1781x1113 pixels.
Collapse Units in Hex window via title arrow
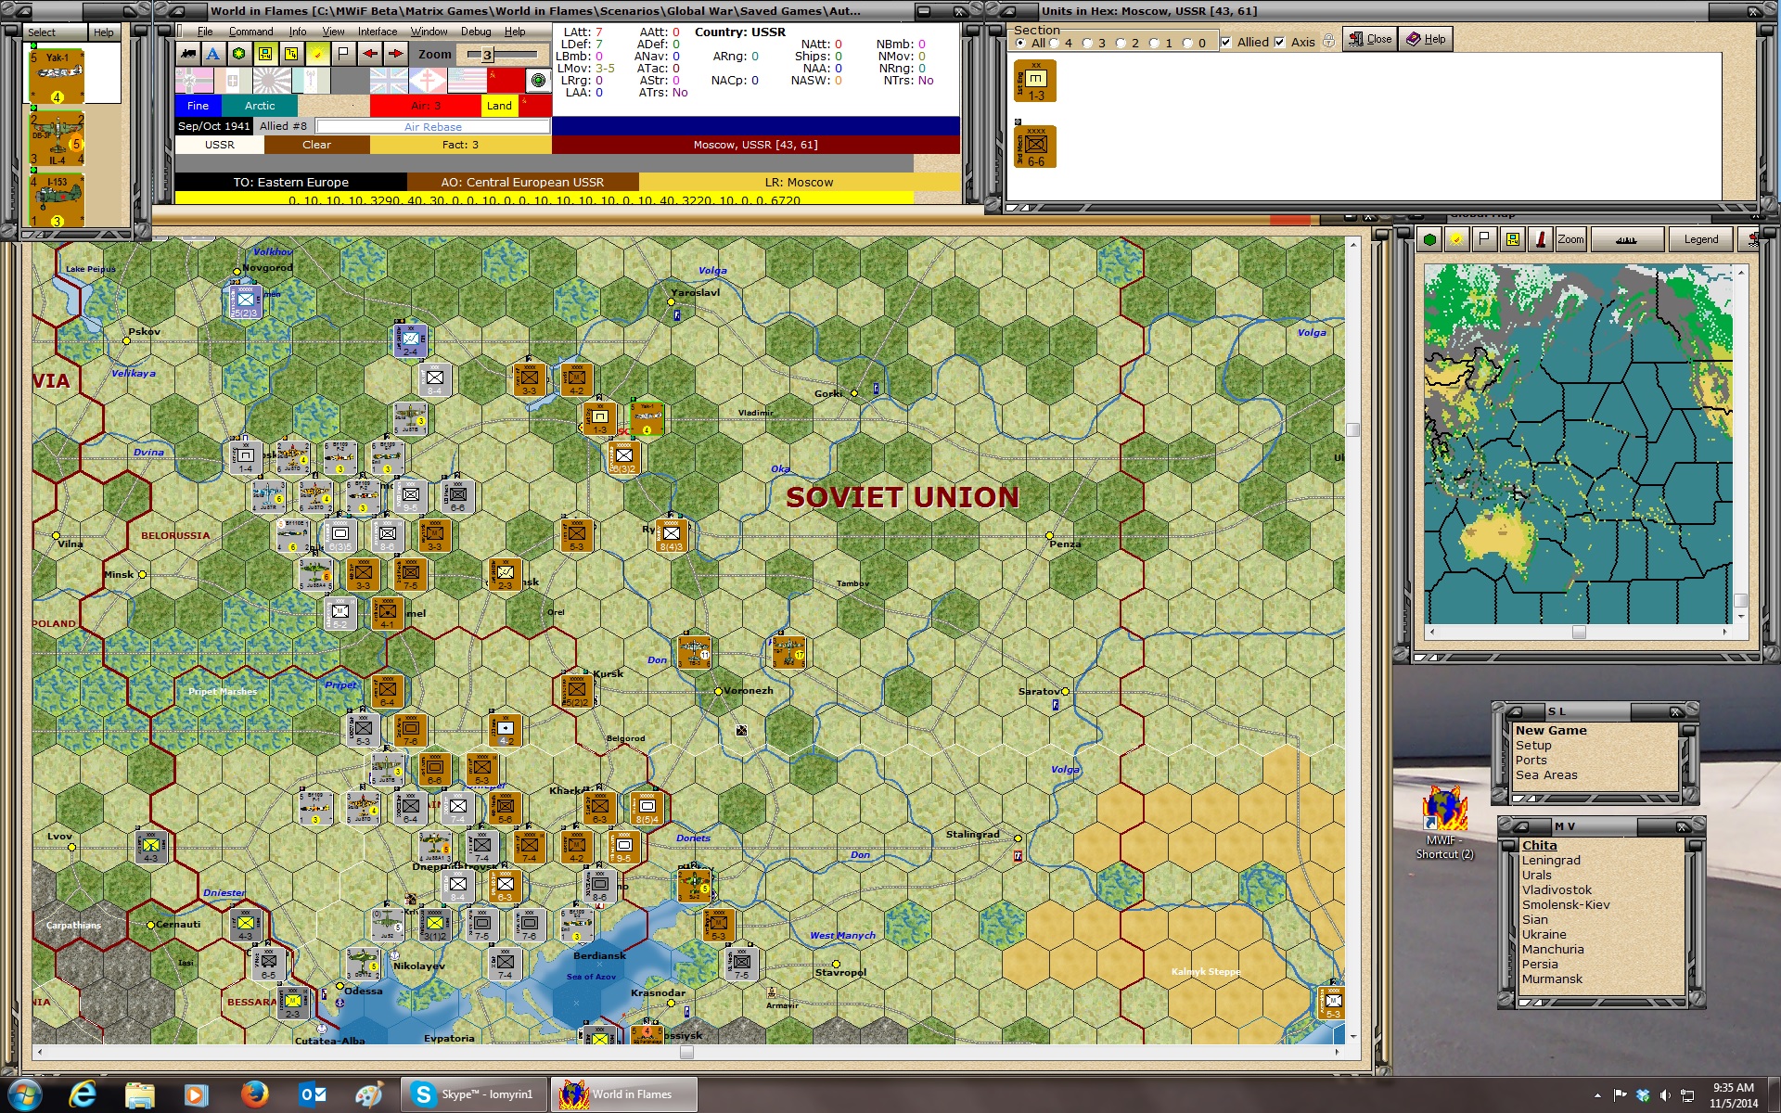(1010, 11)
